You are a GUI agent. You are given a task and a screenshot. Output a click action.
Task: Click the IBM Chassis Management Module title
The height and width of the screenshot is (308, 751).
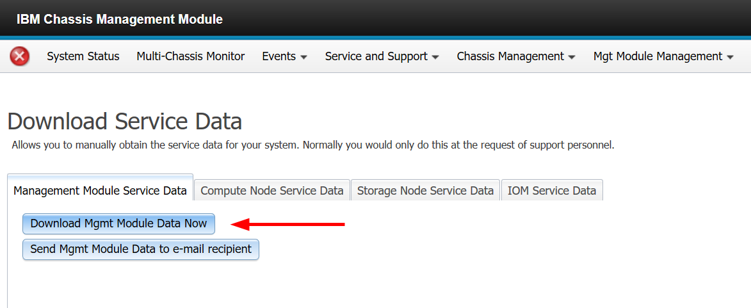tap(120, 19)
